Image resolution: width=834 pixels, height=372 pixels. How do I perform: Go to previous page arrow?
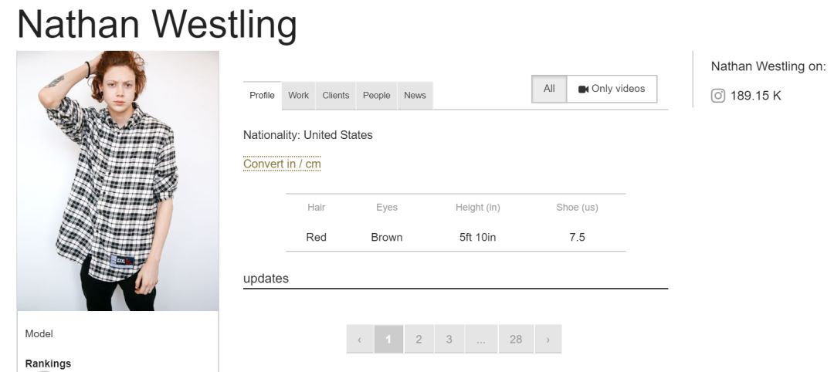tap(360, 340)
